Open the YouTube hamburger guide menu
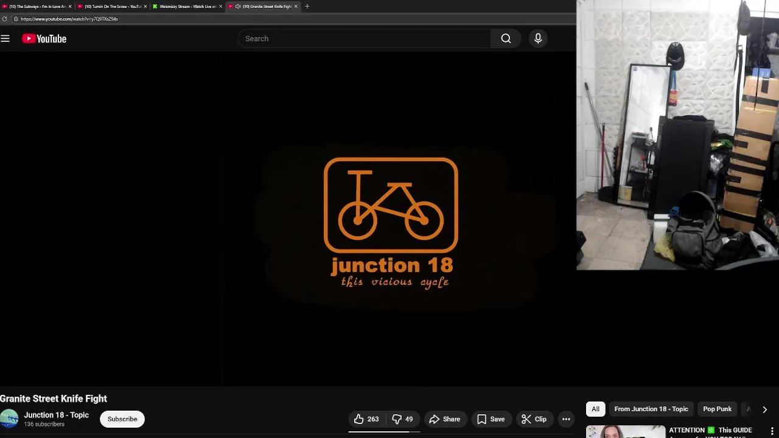This screenshot has width=779, height=438. click(5, 38)
